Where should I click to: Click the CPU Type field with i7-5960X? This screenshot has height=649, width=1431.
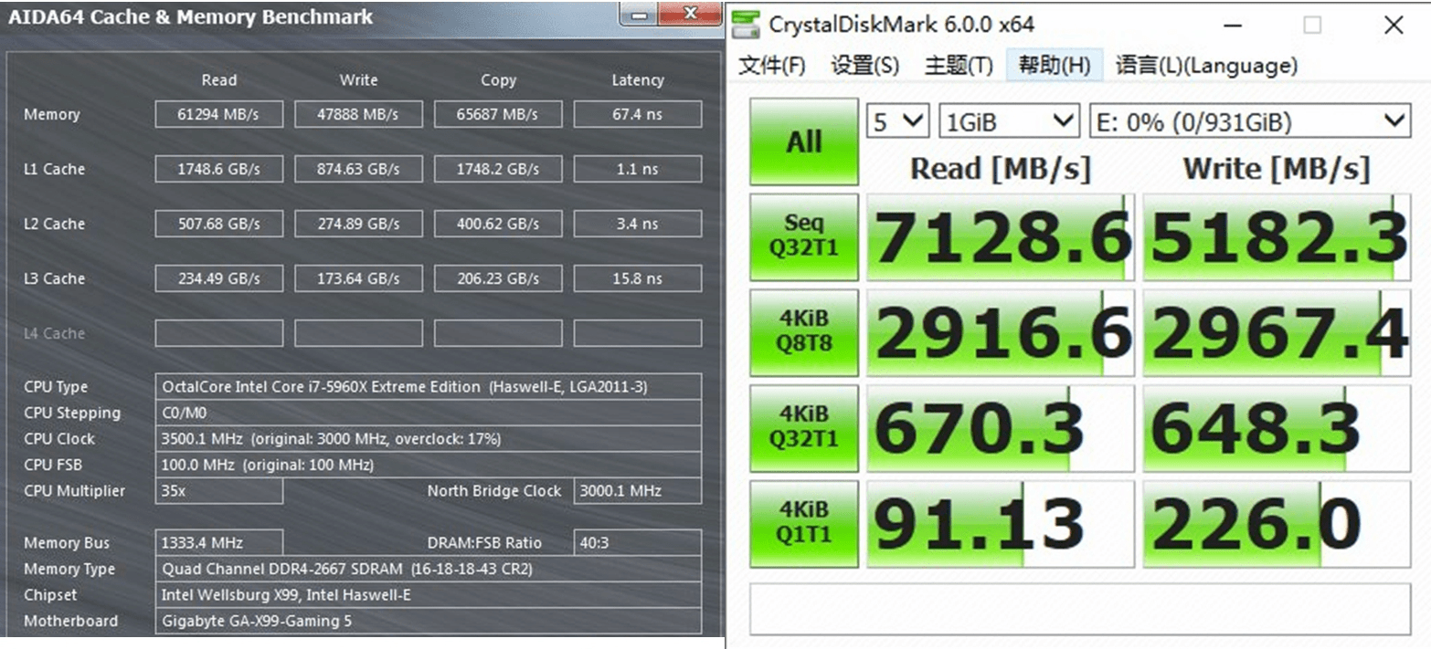[429, 387]
